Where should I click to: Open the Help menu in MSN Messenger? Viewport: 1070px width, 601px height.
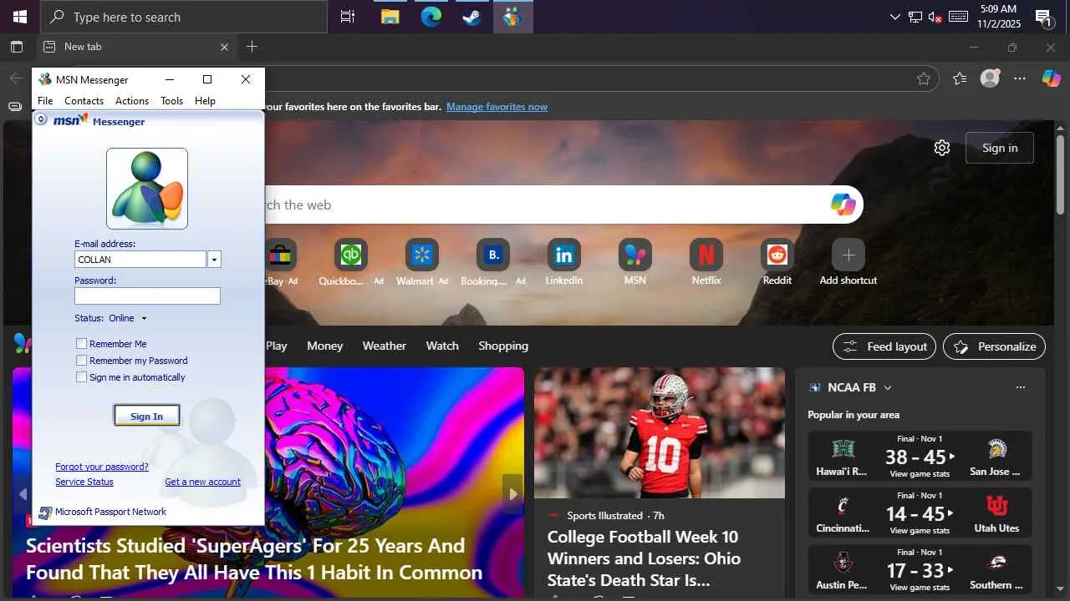click(205, 101)
